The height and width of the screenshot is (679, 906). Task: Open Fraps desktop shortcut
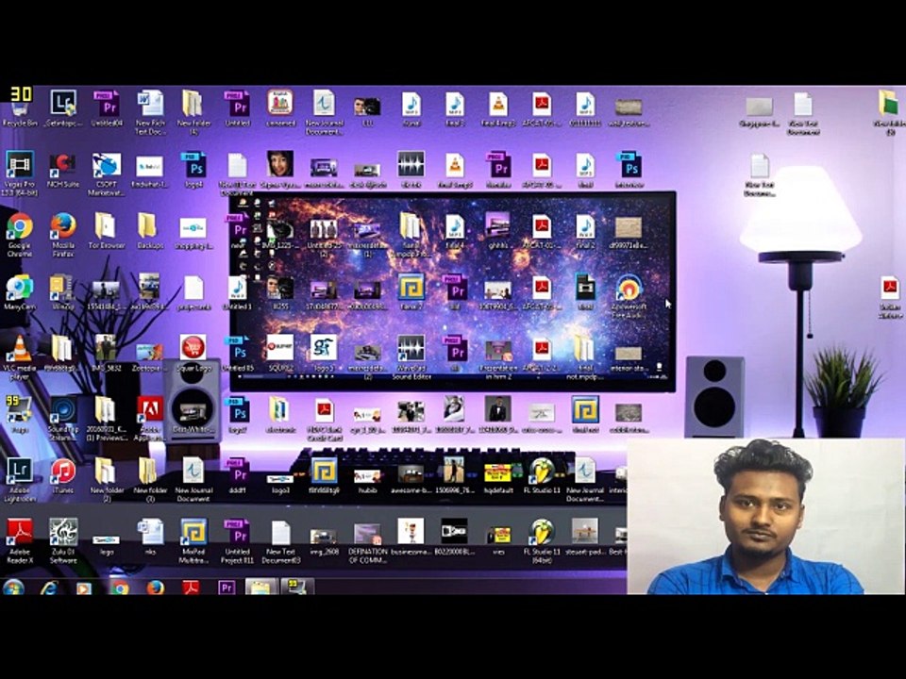pyautogui.click(x=20, y=415)
